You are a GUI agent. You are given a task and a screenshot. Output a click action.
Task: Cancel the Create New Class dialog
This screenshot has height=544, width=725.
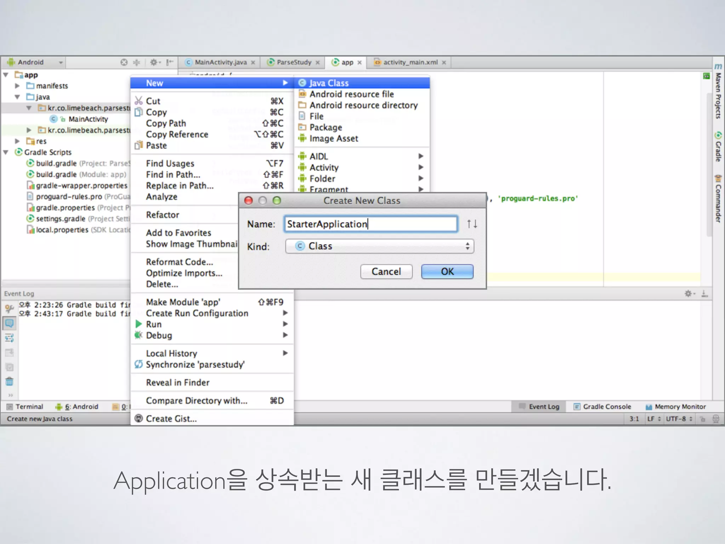pos(386,272)
